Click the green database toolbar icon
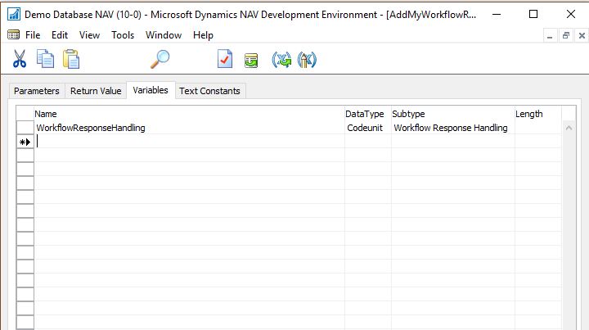589x330 pixels. point(251,60)
